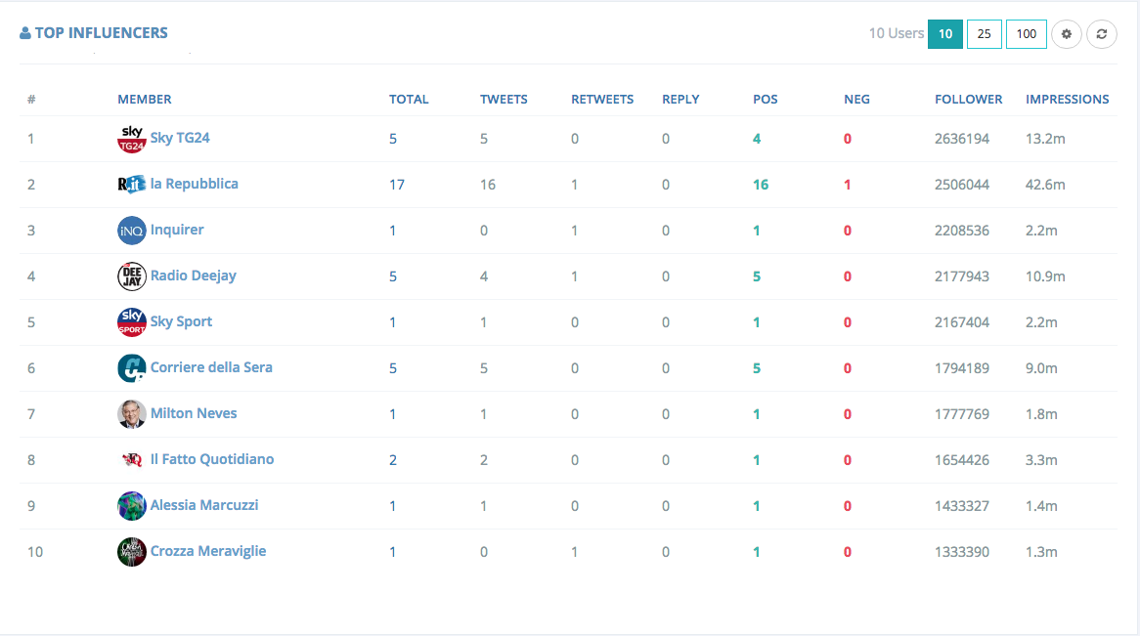Click follower count 2167404
Viewport: 1140px width, 636px height.
tap(962, 322)
